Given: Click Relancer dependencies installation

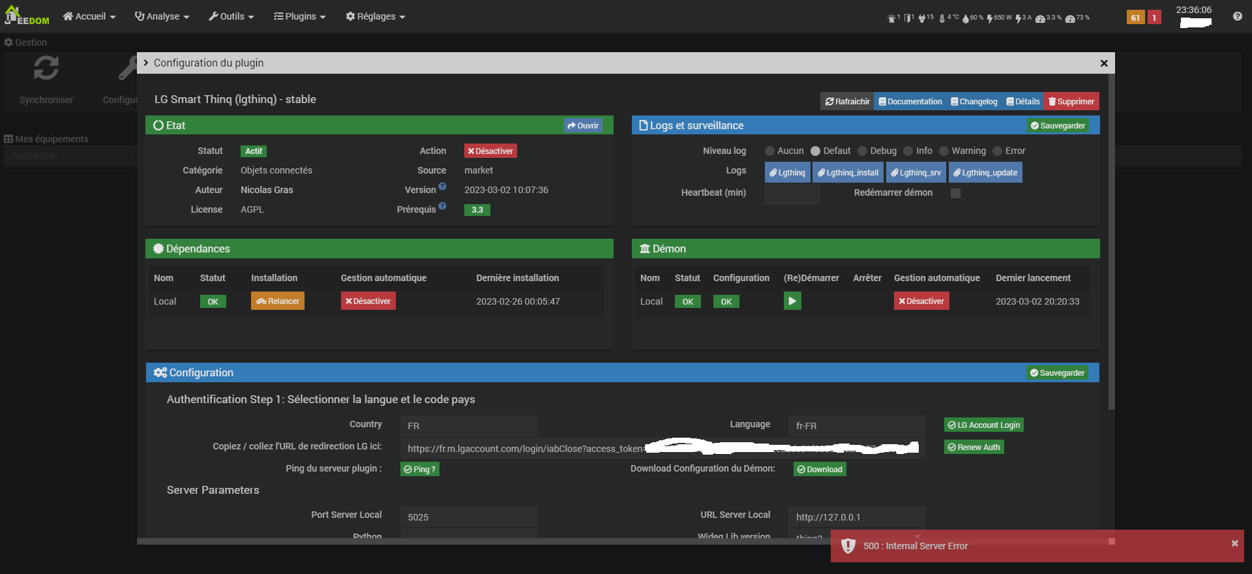Looking at the screenshot, I should point(278,301).
